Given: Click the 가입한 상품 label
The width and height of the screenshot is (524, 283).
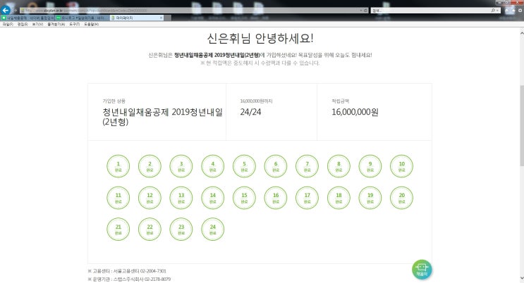Looking at the screenshot, I should [114, 101].
